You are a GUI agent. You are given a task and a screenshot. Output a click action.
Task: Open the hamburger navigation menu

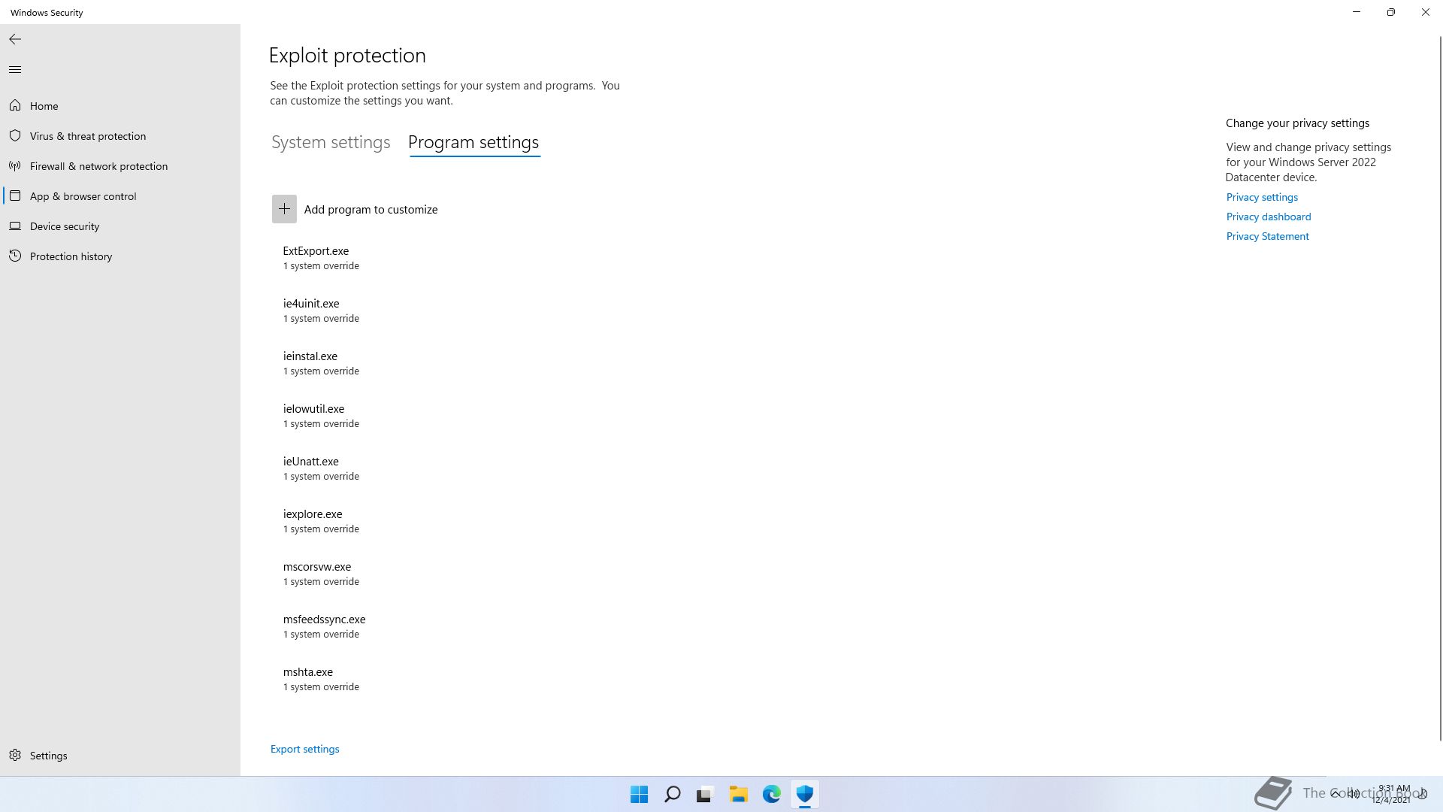pyautogui.click(x=15, y=70)
